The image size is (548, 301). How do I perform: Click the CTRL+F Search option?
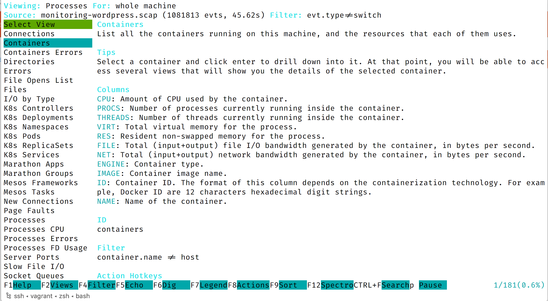pyautogui.click(x=395, y=285)
